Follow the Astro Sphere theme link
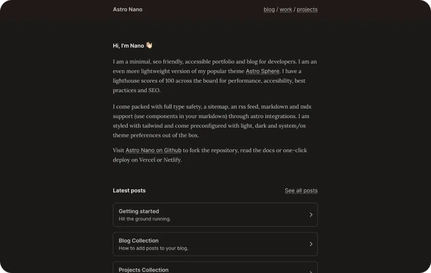The height and width of the screenshot is (273, 431). coord(262,71)
